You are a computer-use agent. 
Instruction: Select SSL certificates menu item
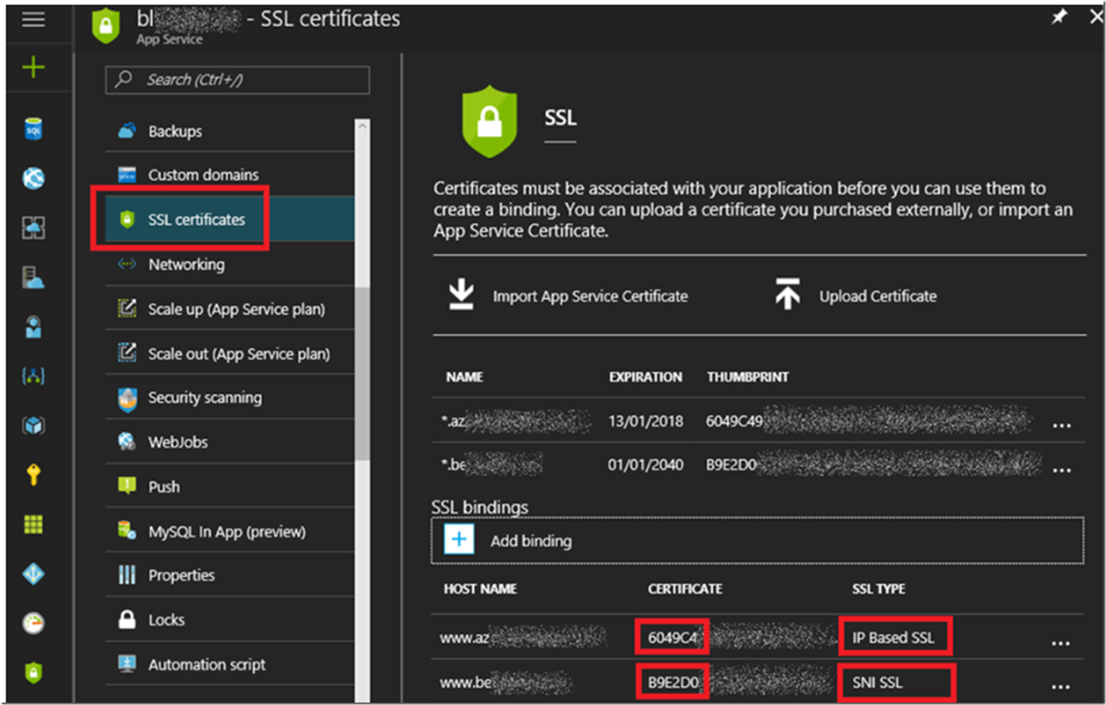[x=230, y=219]
